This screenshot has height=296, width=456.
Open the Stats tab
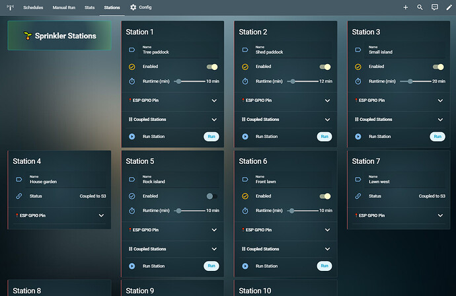point(90,7)
